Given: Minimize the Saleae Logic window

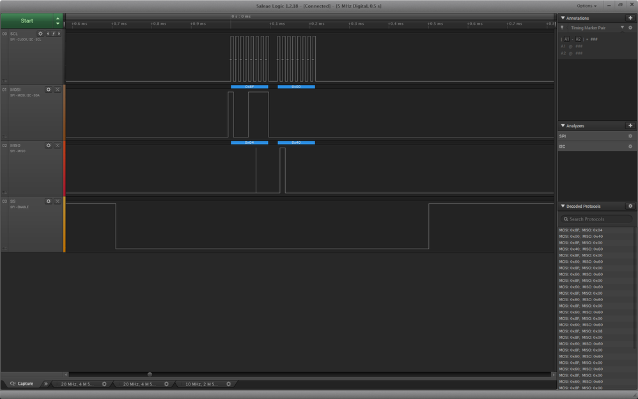Looking at the screenshot, I should (x=609, y=5).
